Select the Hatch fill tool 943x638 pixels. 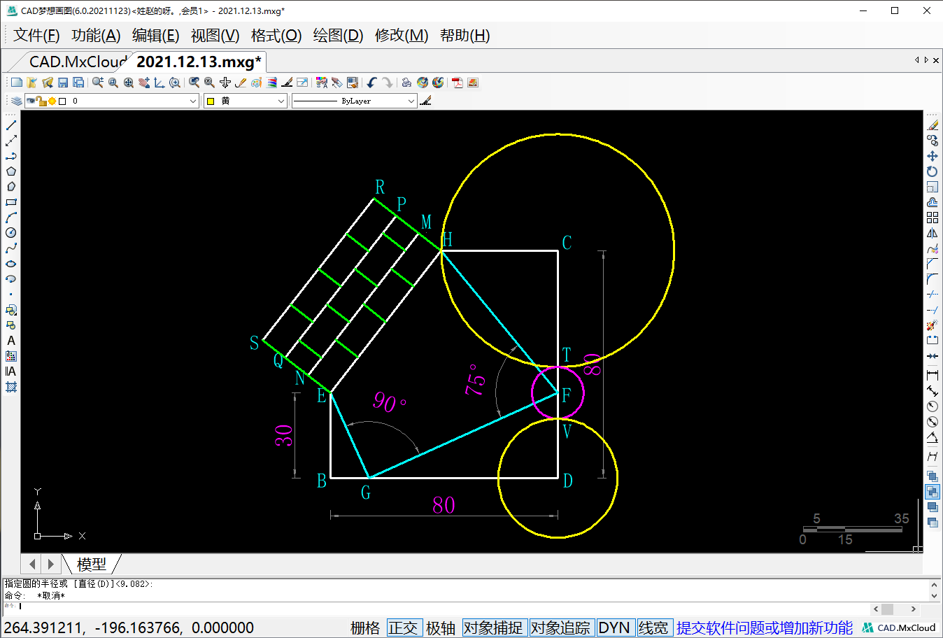[11, 387]
